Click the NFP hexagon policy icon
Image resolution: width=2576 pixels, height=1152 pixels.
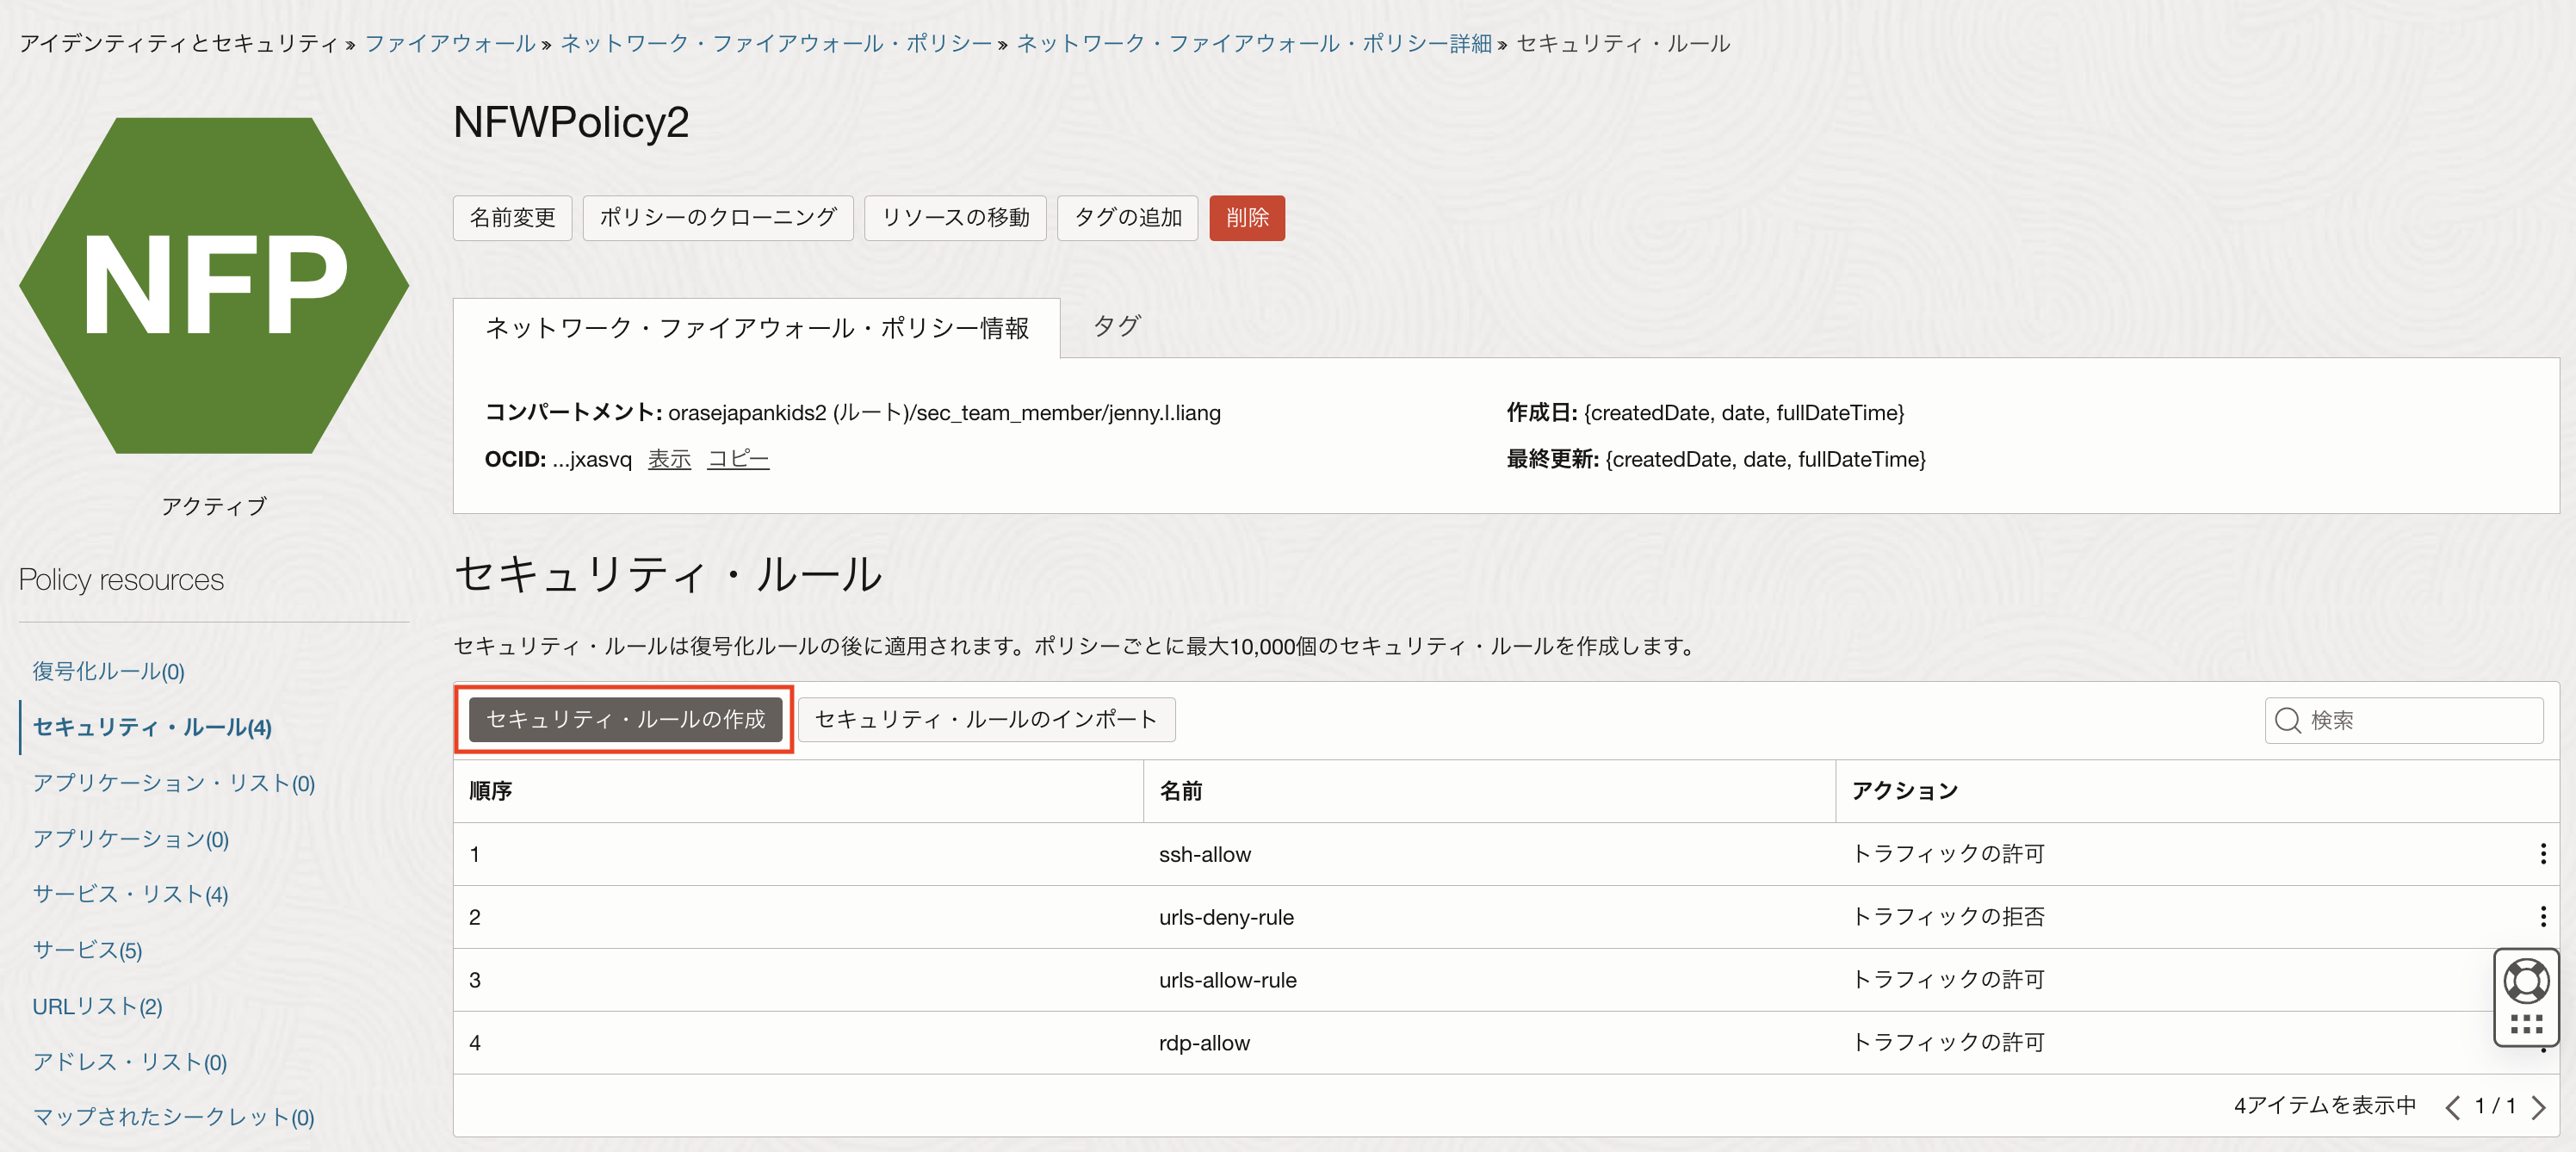214,285
